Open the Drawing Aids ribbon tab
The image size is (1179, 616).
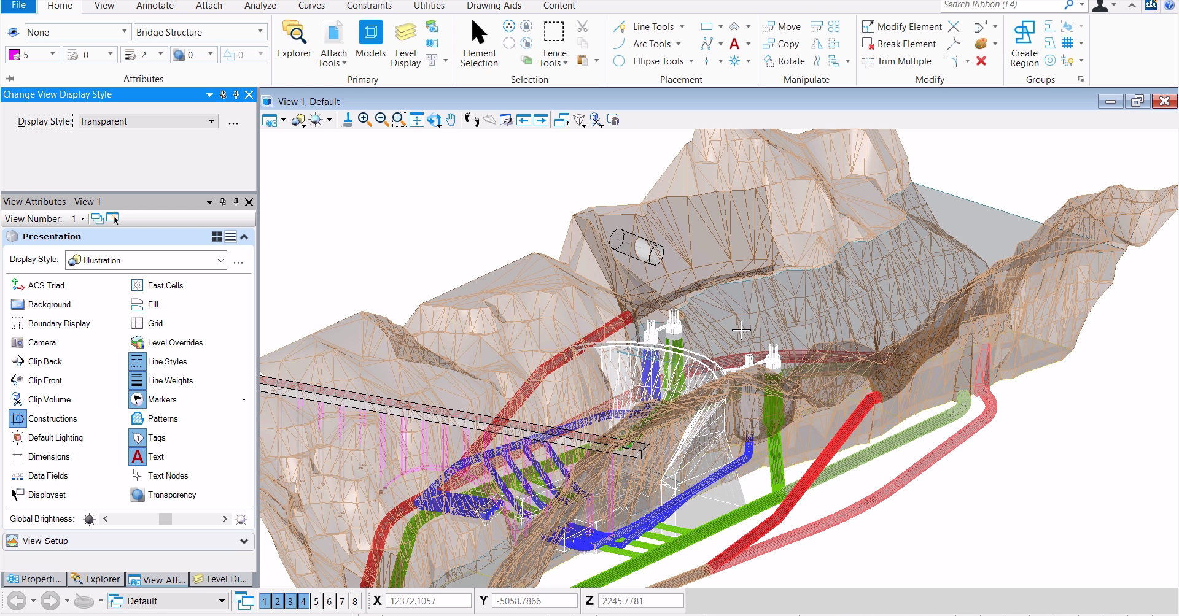click(494, 6)
